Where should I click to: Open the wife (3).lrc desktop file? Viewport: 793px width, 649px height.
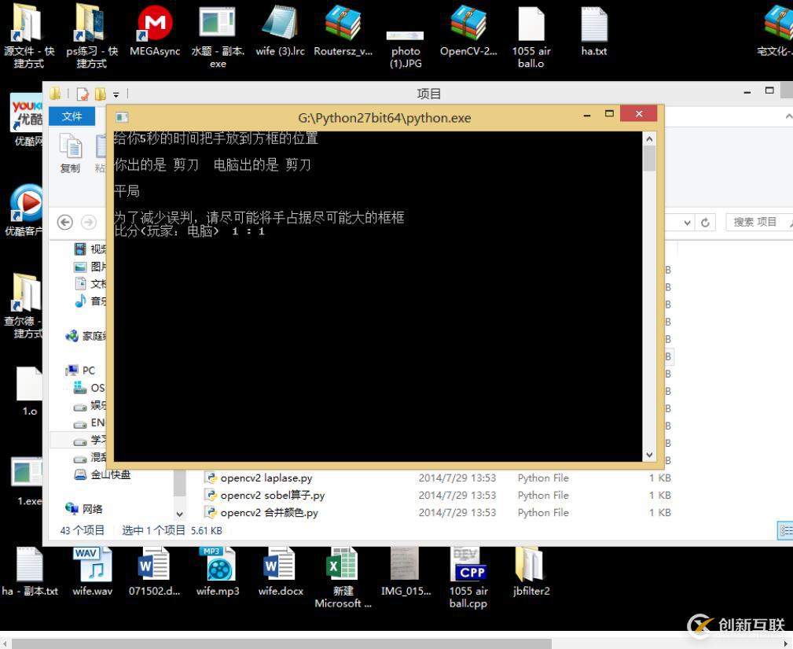pos(280,31)
